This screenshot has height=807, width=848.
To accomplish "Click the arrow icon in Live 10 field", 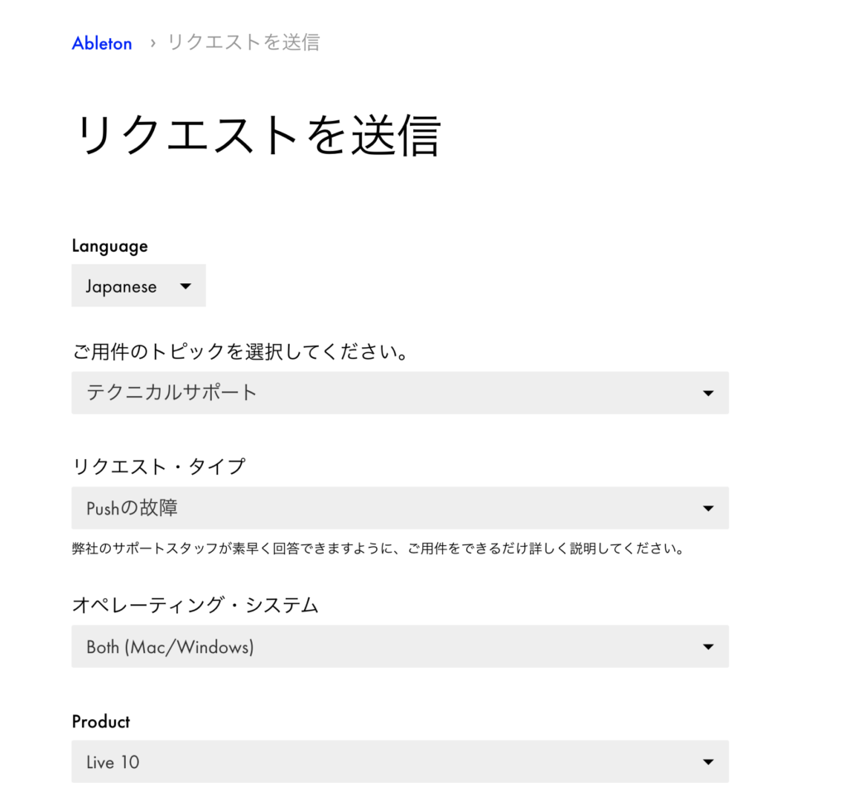I will [708, 761].
